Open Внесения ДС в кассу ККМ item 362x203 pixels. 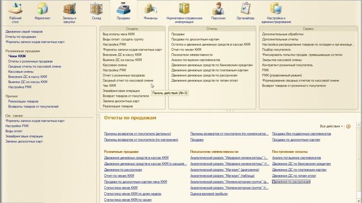pos(28,77)
